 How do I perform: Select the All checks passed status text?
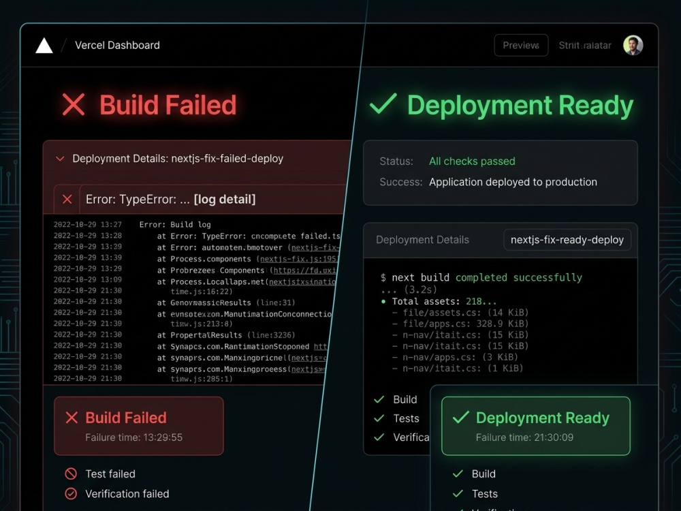click(472, 161)
